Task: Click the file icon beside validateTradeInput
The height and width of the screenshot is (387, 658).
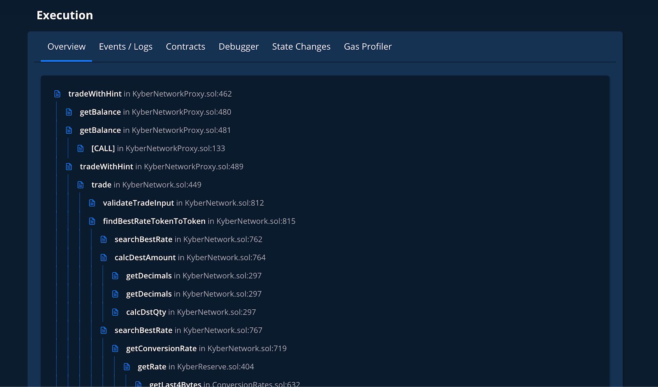Action: coord(92,203)
